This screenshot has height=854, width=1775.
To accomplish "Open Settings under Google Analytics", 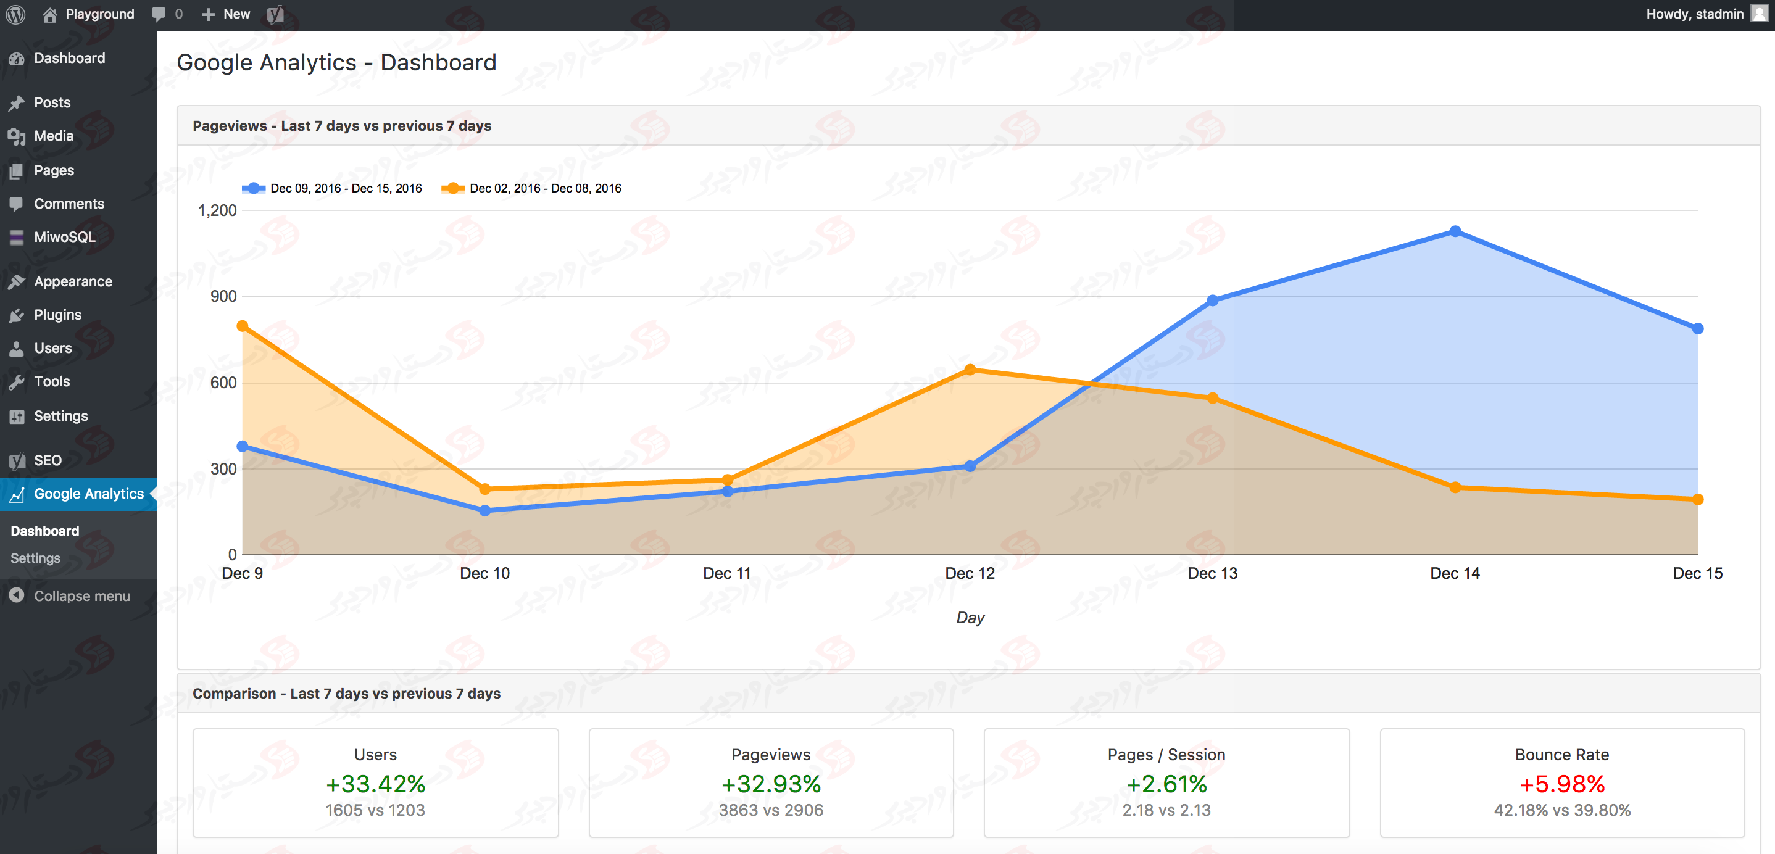I will coord(35,558).
